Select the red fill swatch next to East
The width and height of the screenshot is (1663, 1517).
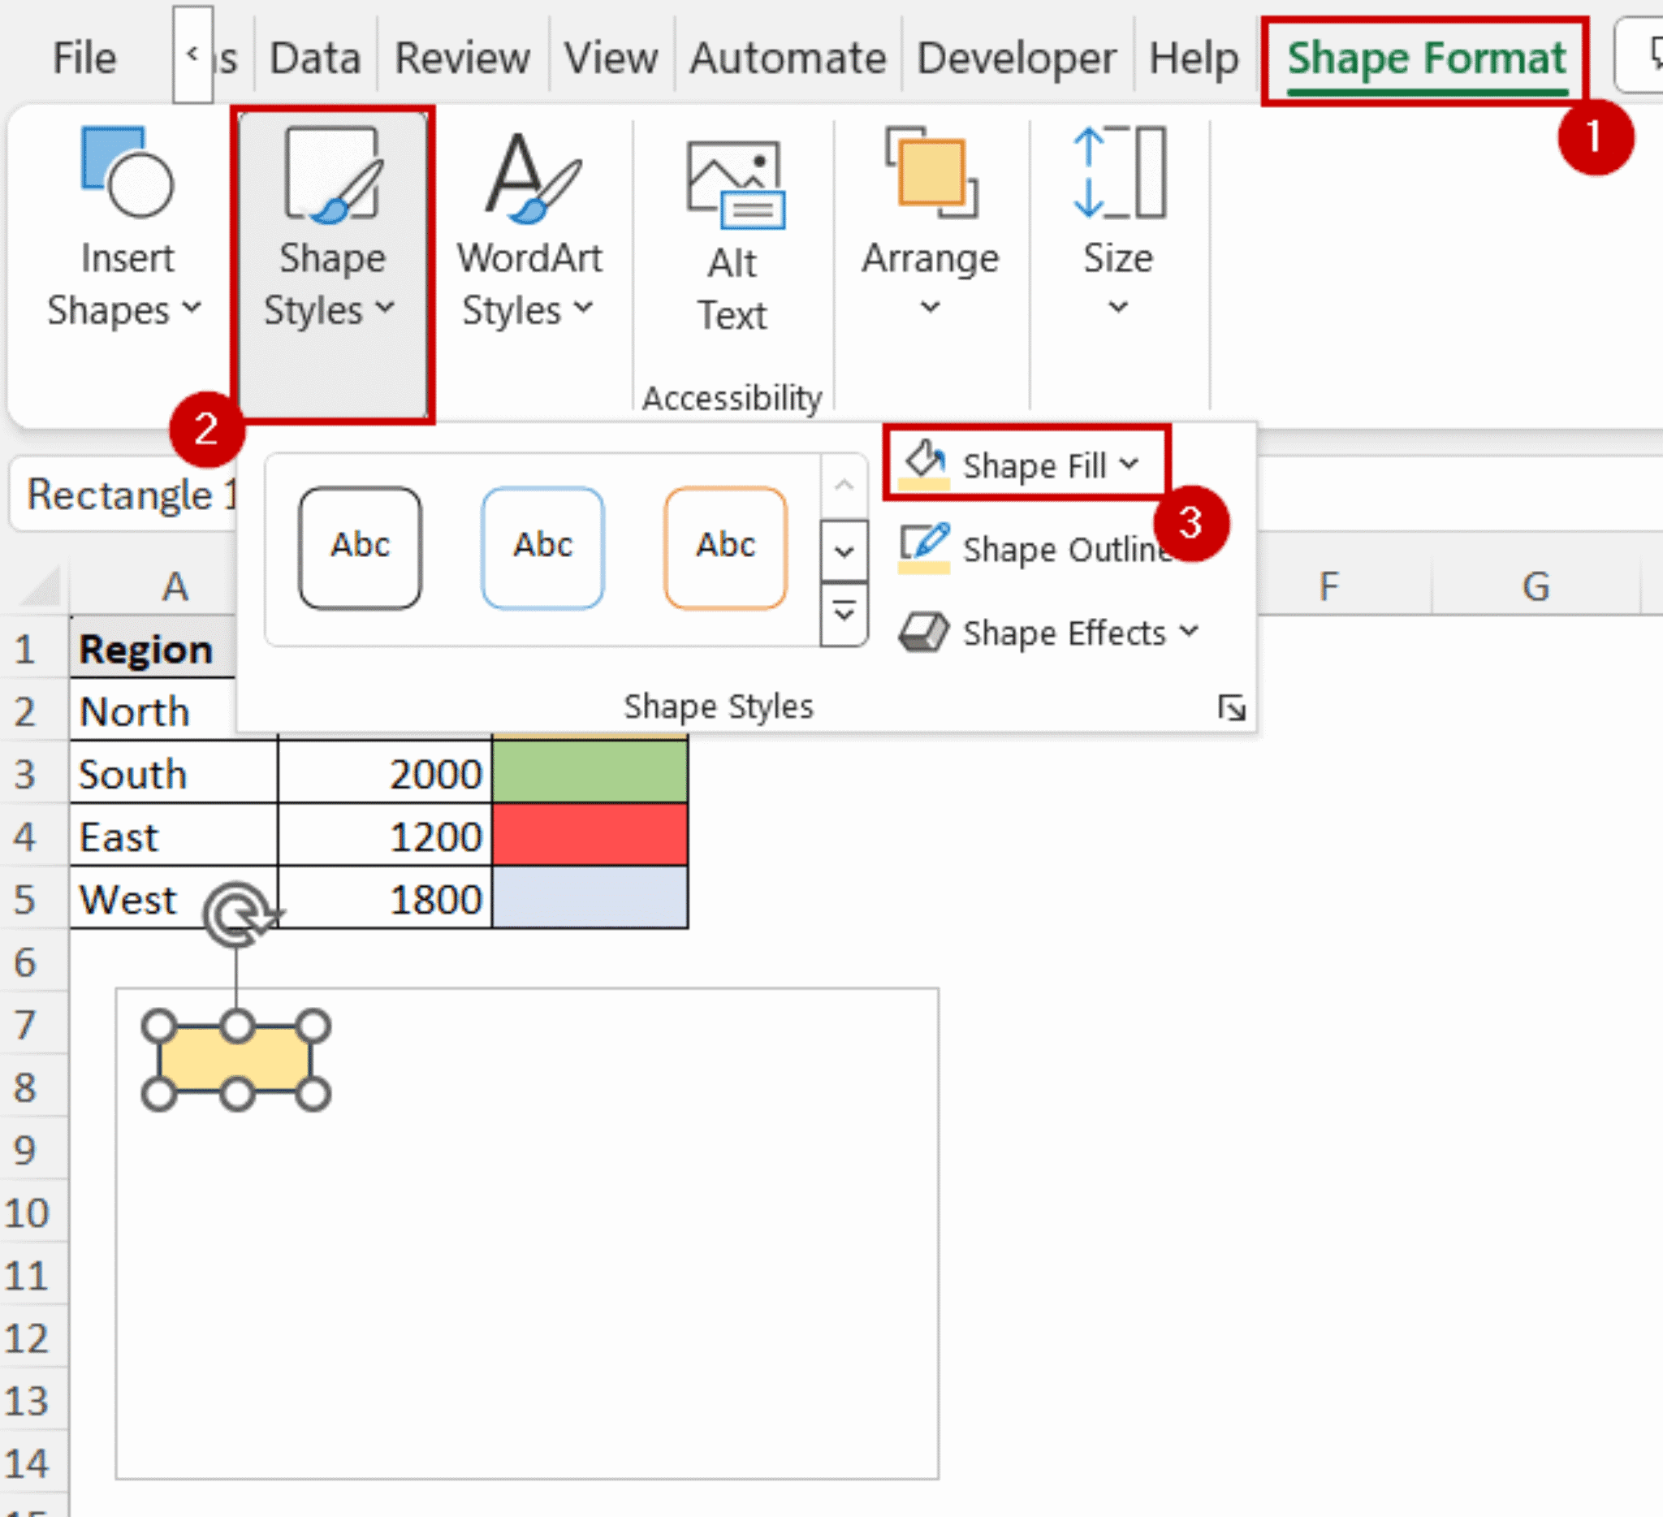click(590, 836)
